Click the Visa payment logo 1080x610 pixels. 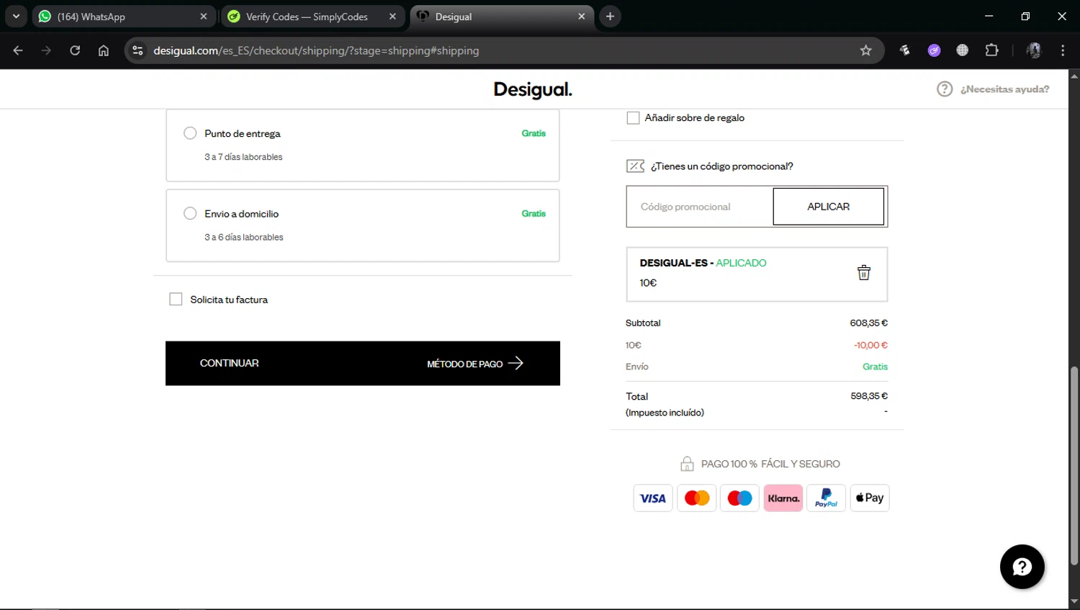pyautogui.click(x=653, y=498)
